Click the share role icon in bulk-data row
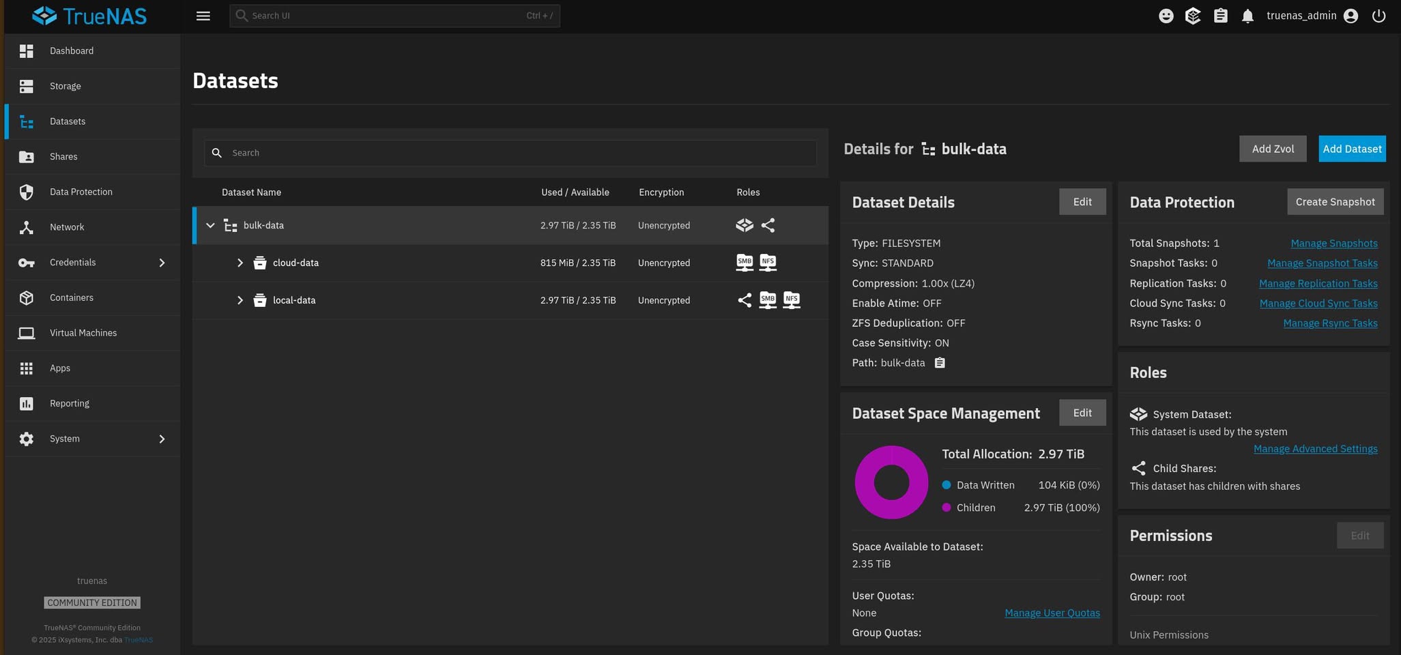This screenshot has width=1401, height=655. pyautogui.click(x=768, y=225)
